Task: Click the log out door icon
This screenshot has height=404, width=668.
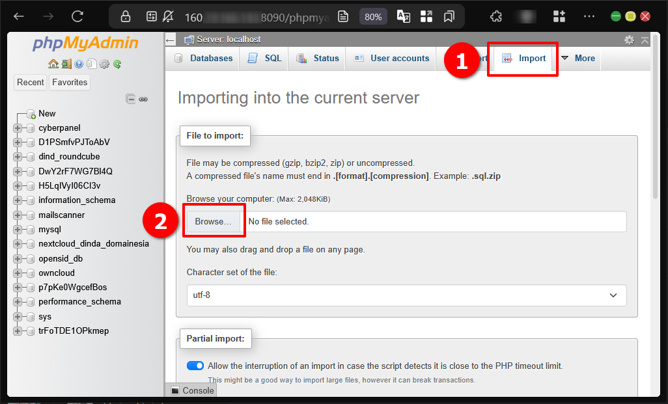Action: click(x=66, y=64)
